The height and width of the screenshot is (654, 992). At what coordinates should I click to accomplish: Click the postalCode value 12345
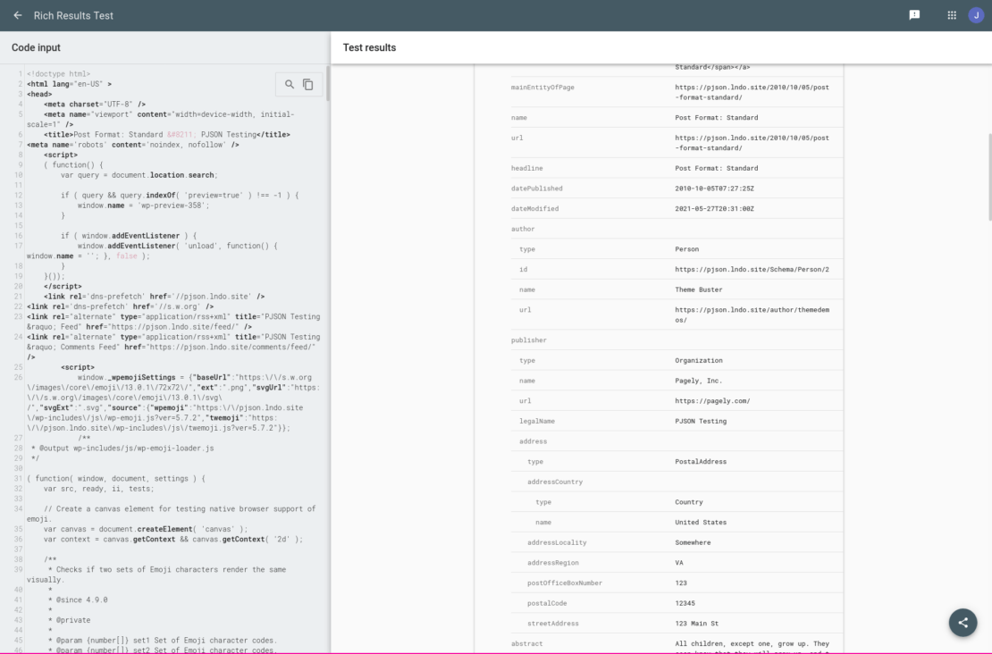click(x=685, y=603)
